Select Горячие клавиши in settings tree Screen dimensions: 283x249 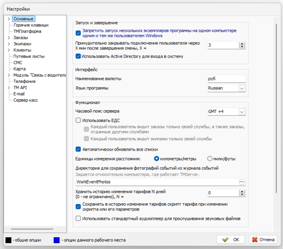pos(31,25)
